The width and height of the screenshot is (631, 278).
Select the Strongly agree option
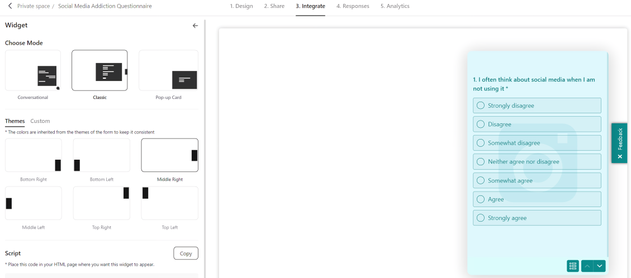tap(537, 218)
